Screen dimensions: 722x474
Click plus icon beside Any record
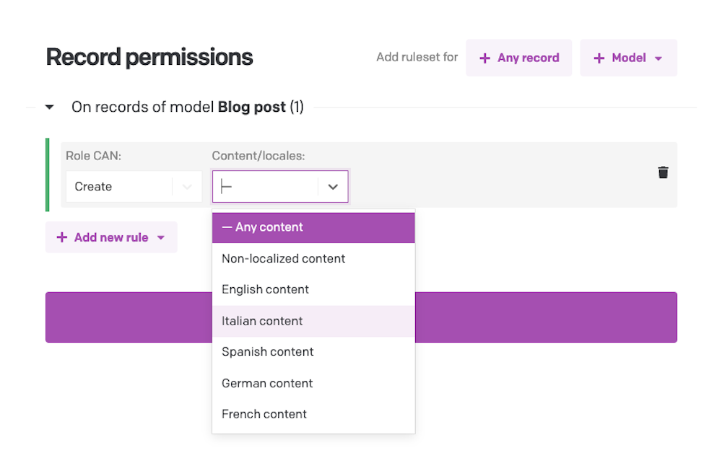484,58
